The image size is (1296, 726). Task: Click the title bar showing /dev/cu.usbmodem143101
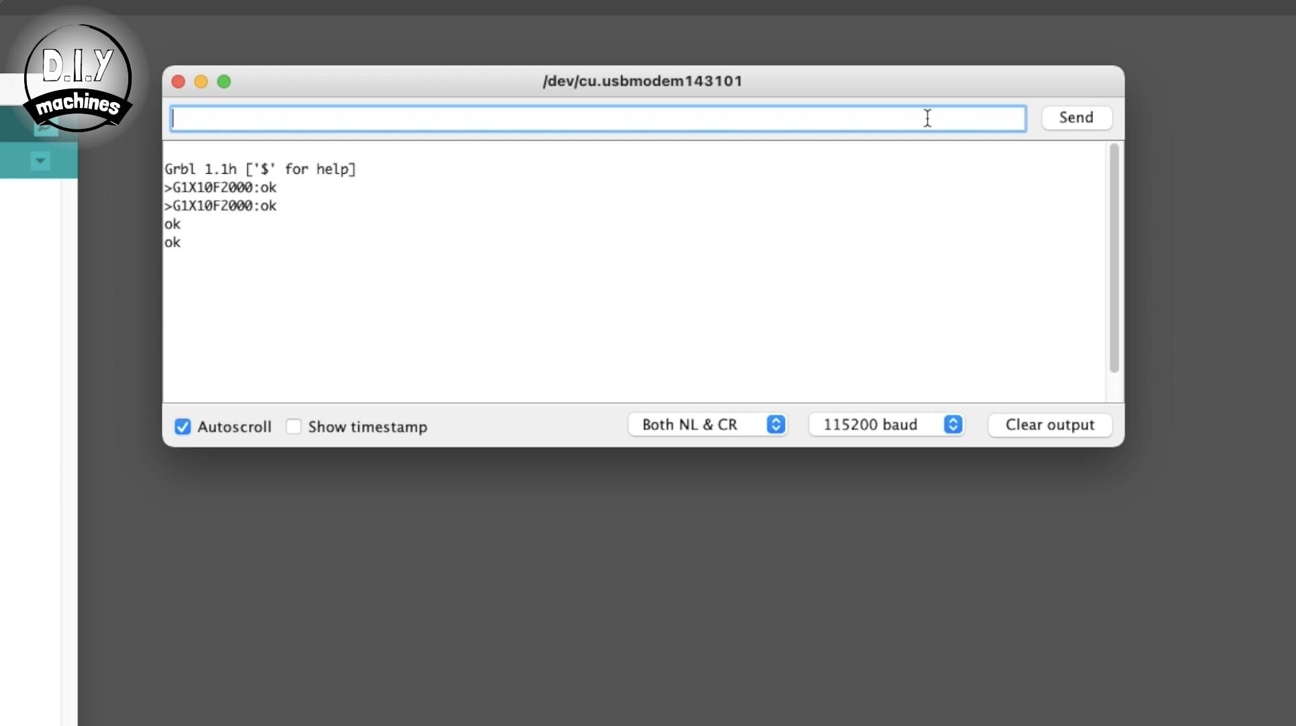pyautogui.click(x=642, y=81)
